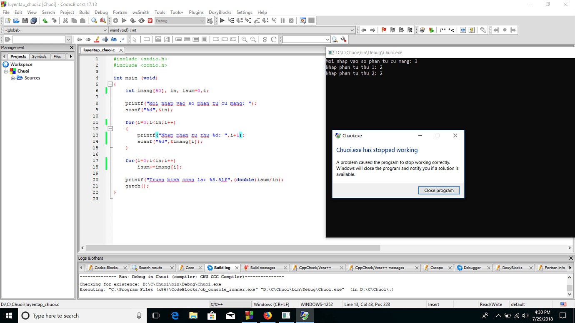Click the red Abort build icon
575x323 pixels.
(x=150, y=21)
